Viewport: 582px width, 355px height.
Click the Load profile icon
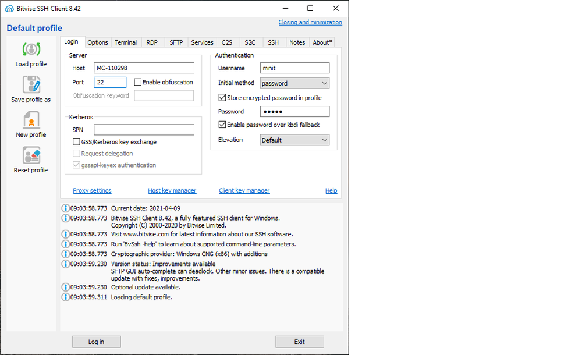[x=31, y=49]
